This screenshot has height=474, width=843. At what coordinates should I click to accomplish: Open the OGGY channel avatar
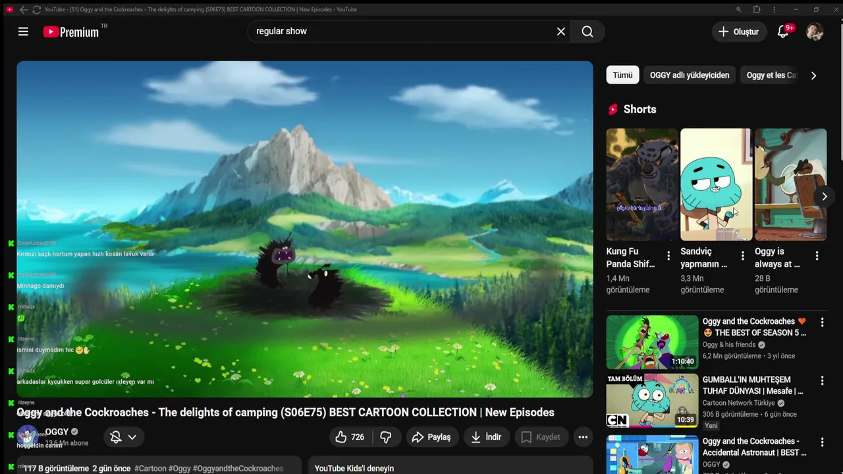coord(28,436)
